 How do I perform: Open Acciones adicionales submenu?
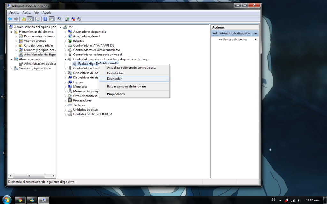[235, 40]
